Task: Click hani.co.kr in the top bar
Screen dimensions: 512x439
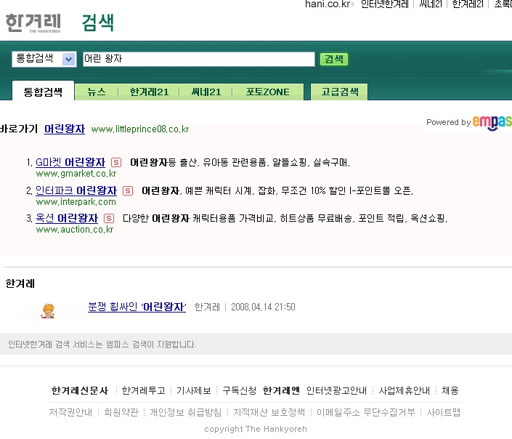Action: (328, 4)
